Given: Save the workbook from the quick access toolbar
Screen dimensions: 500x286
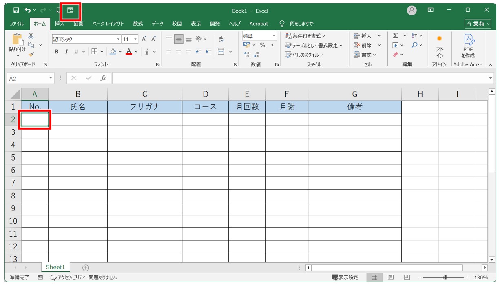Looking at the screenshot, I should (x=16, y=10).
